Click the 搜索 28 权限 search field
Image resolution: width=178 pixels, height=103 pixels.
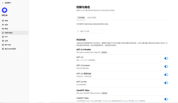91,31
